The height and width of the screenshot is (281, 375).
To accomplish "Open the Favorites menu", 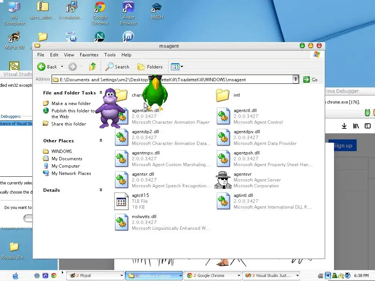I will tap(89, 55).
